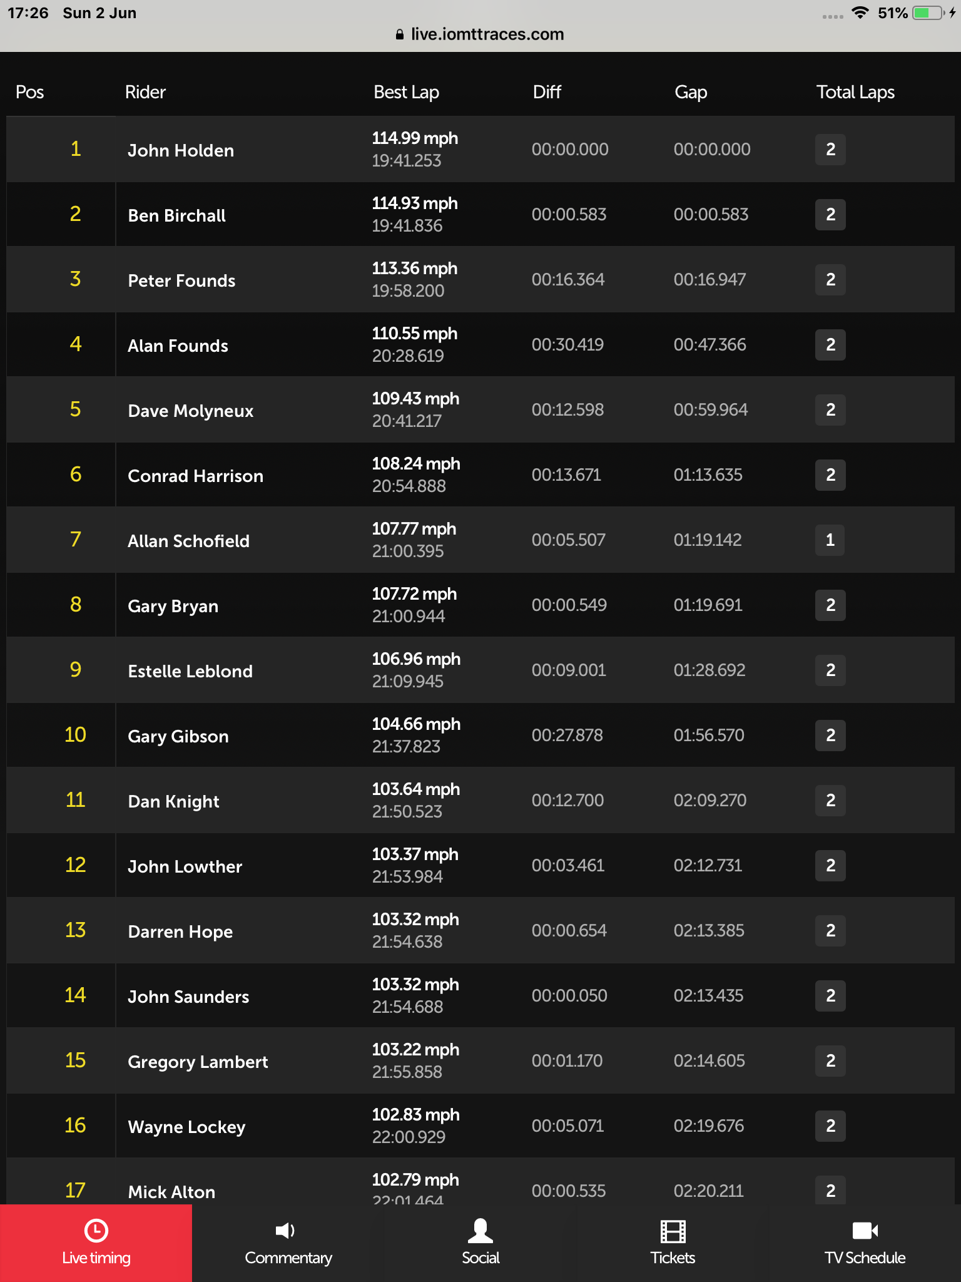This screenshot has width=961, height=1282.
Task: Sort by the Best Lap column header
Action: coord(406,92)
